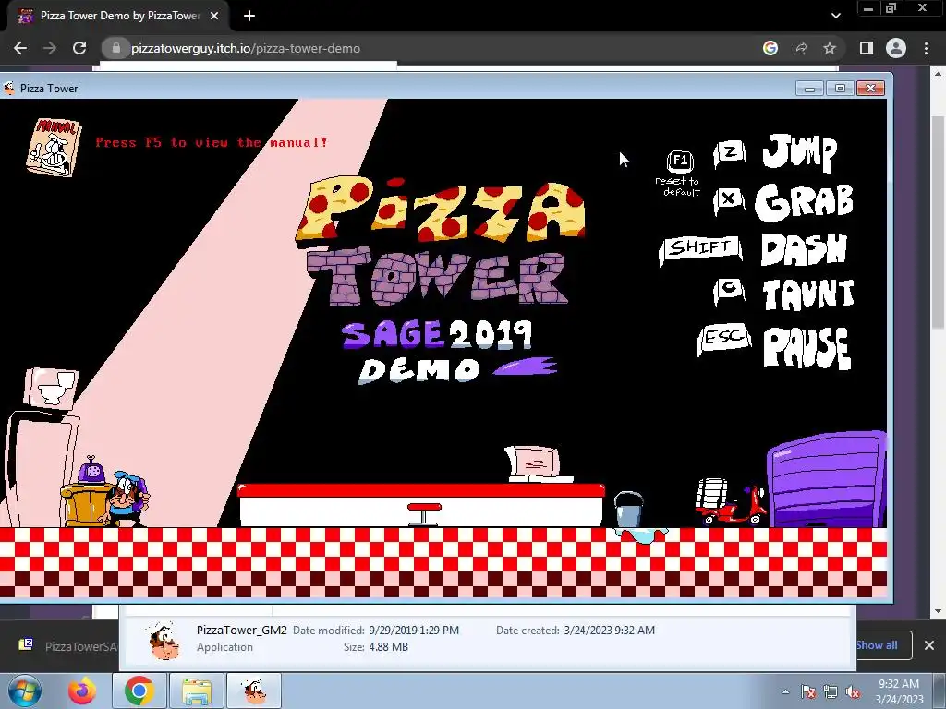The width and height of the screenshot is (946, 709).
Task: Open the tab search dropdown arrow
Action: pos(835,16)
